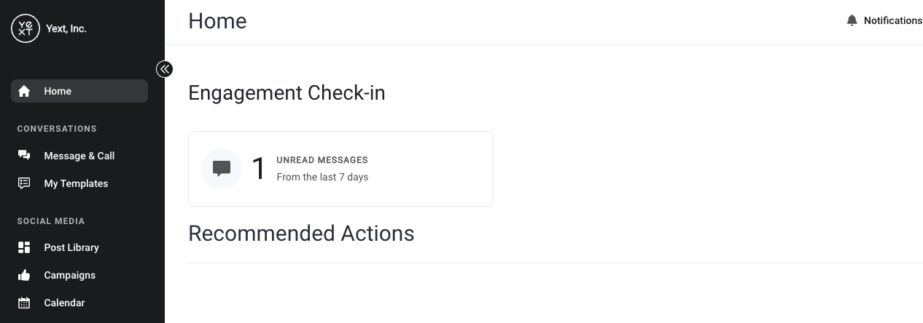Open the Unread Messages card

click(x=340, y=169)
